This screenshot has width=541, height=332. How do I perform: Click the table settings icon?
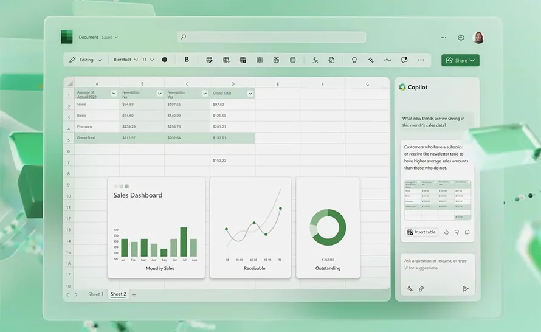click(x=243, y=60)
